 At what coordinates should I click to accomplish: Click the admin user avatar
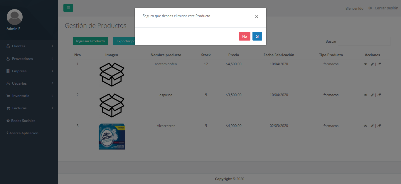pos(15,17)
